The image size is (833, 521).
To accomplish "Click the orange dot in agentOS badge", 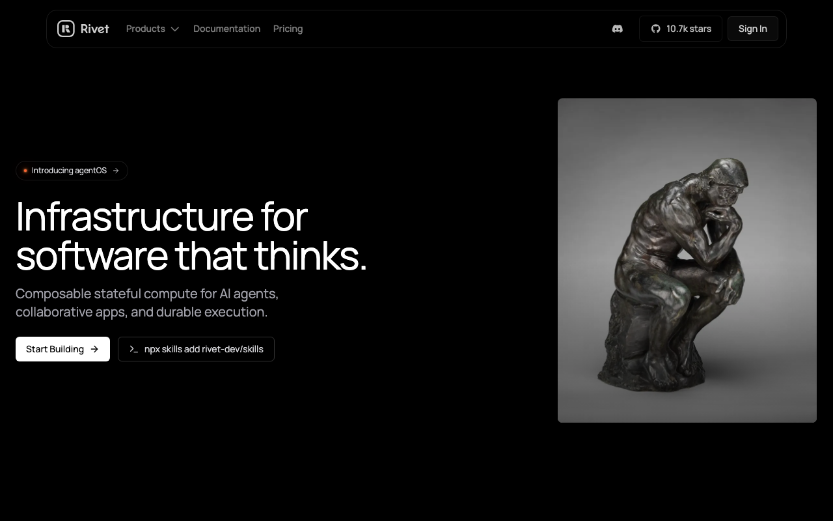I will (x=25, y=171).
